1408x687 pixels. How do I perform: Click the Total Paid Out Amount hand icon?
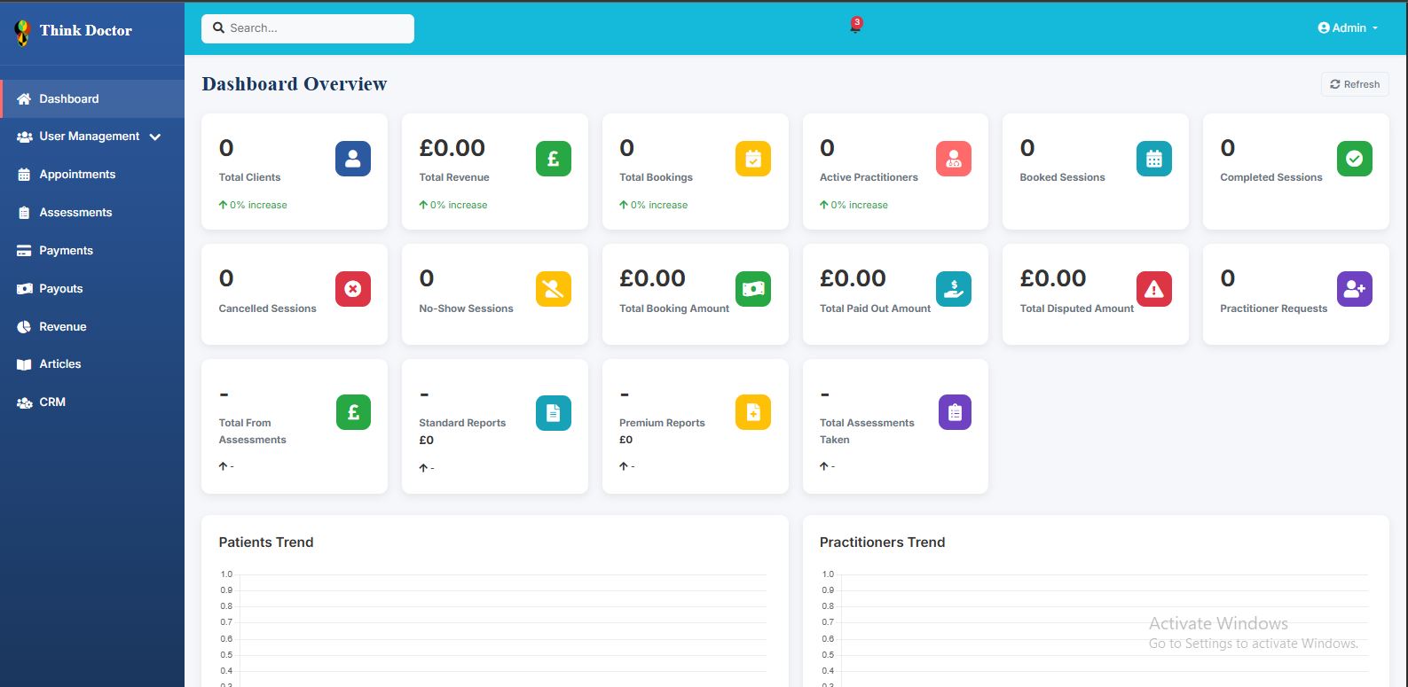[954, 289]
